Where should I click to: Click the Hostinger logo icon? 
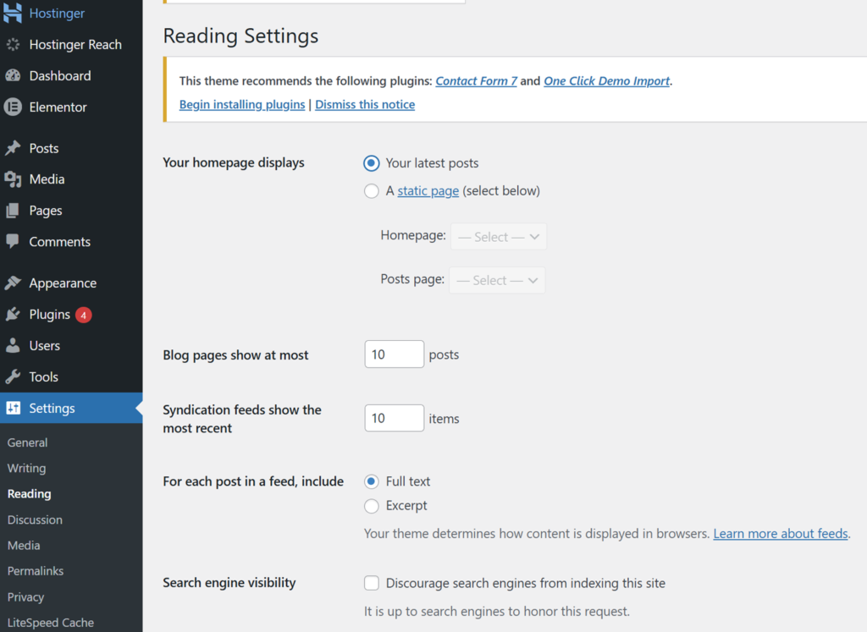(12, 12)
